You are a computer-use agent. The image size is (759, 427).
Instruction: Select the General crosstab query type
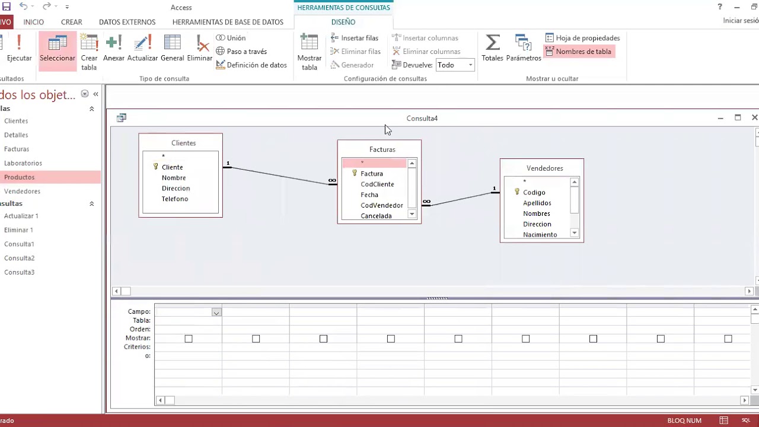tap(172, 49)
